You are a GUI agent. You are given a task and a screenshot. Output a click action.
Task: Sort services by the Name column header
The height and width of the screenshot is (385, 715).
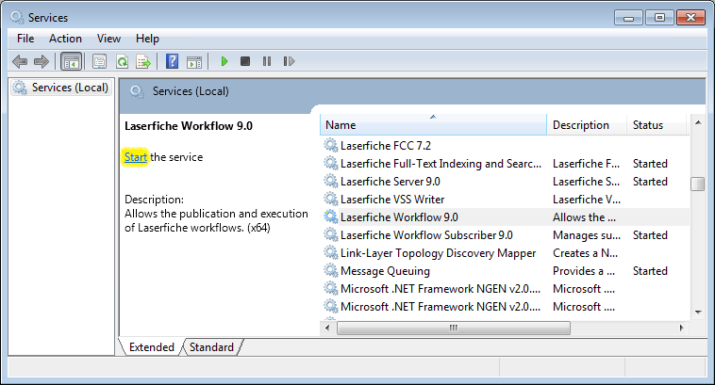(x=434, y=125)
